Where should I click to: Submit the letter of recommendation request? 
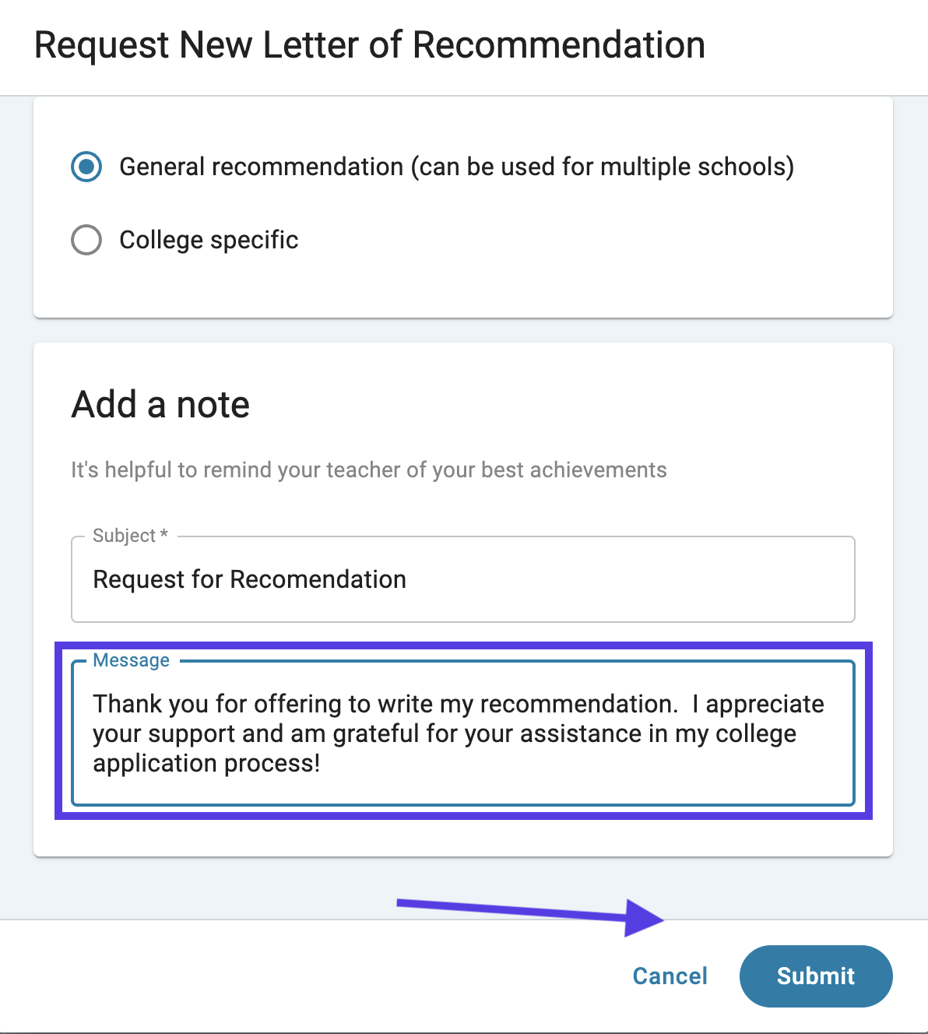pyautogui.click(x=816, y=976)
